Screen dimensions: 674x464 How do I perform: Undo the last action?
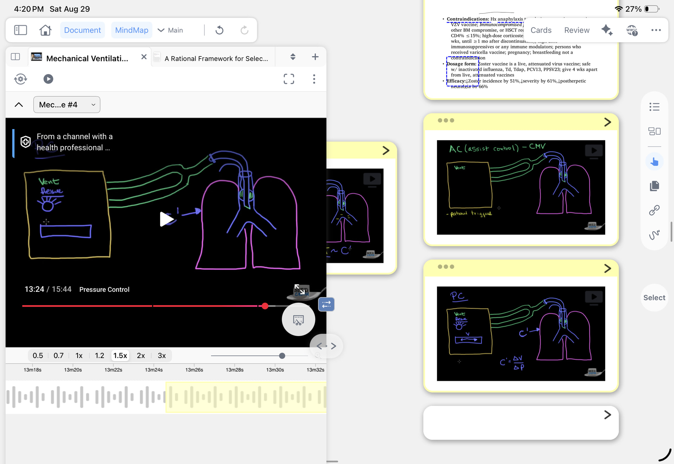[x=219, y=30]
